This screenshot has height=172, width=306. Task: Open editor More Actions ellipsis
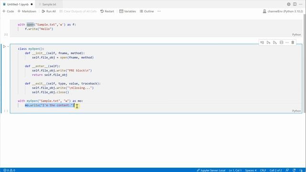tap(301, 4)
